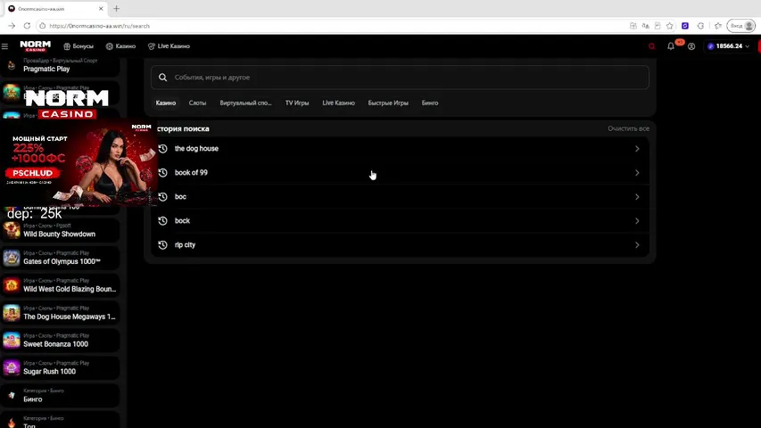Select the Бинго filter tab
The image size is (761, 428).
430,103
